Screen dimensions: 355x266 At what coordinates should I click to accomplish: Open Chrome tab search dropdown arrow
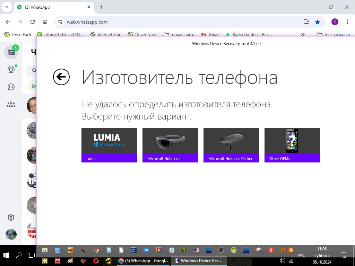tap(7, 7)
